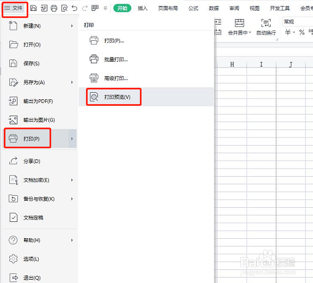The image size is (313, 283).
Task: Open the 文件 menu button
Action: point(14,8)
